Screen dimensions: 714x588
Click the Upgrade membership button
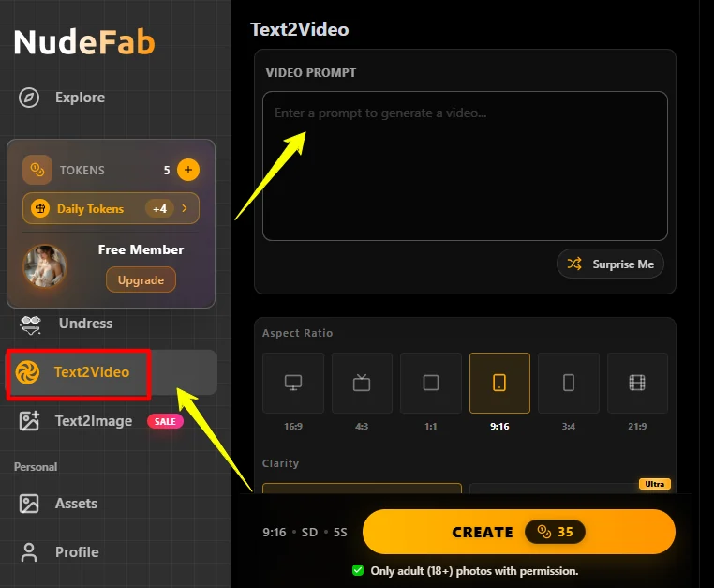pos(141,279)
